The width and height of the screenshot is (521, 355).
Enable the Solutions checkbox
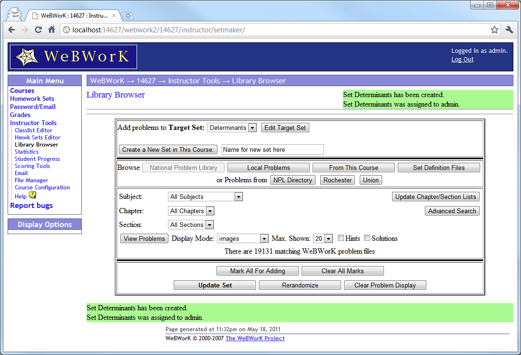pos(367,237)
